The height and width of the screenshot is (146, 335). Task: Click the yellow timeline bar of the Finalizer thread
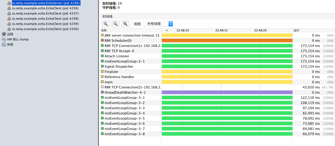(227, 71)
